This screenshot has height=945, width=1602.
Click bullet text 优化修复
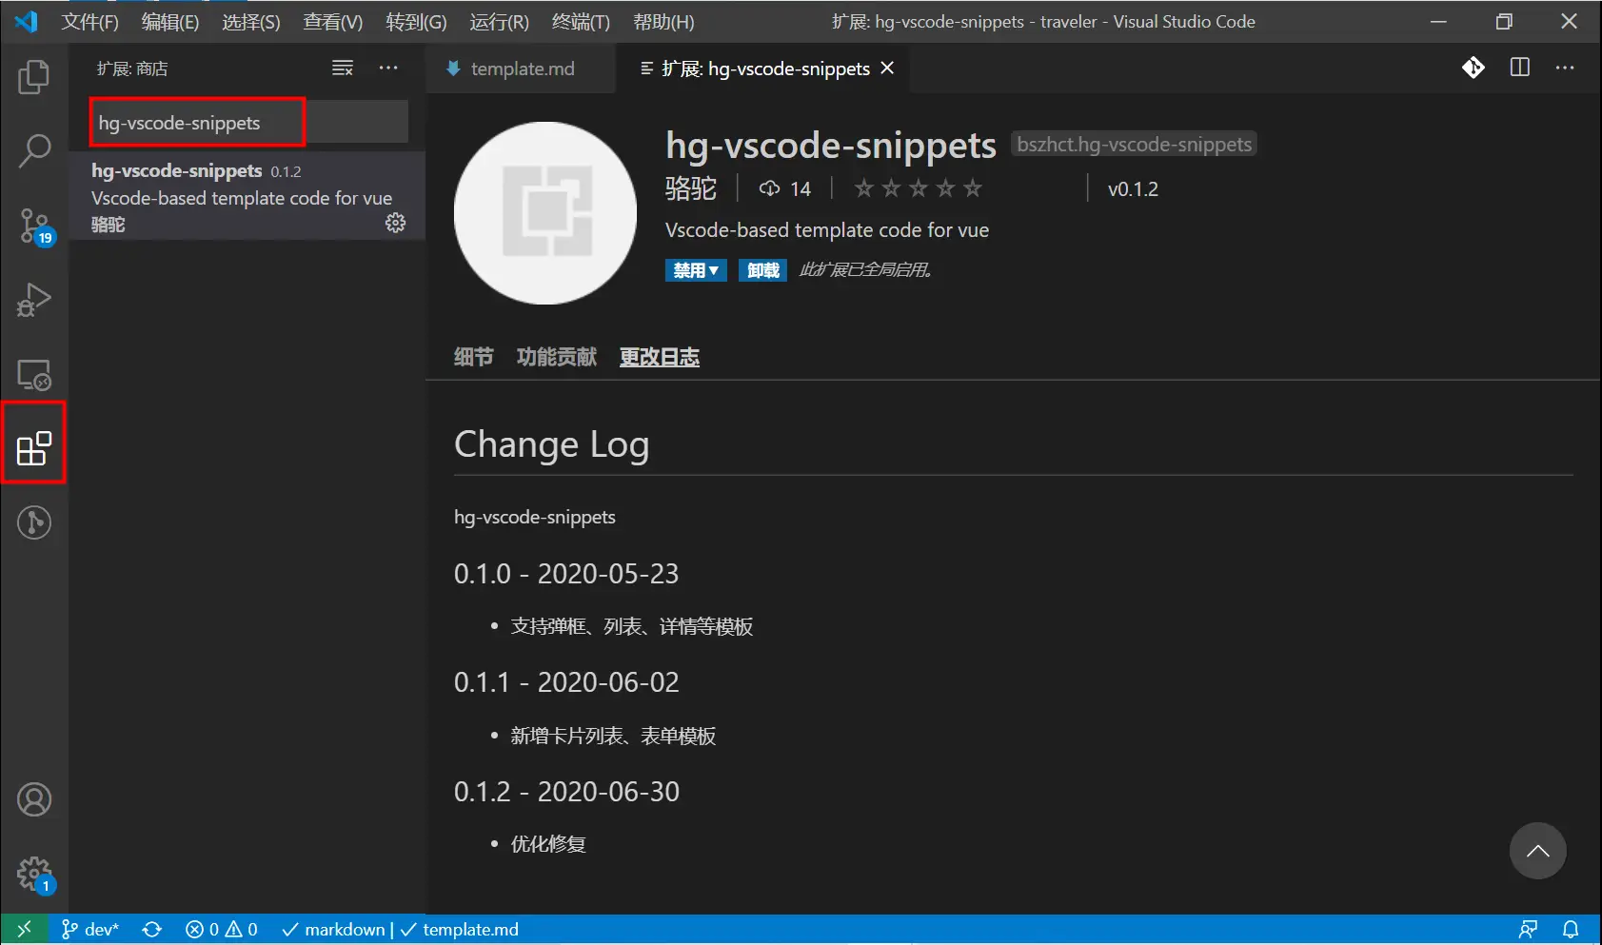point(548,843)
